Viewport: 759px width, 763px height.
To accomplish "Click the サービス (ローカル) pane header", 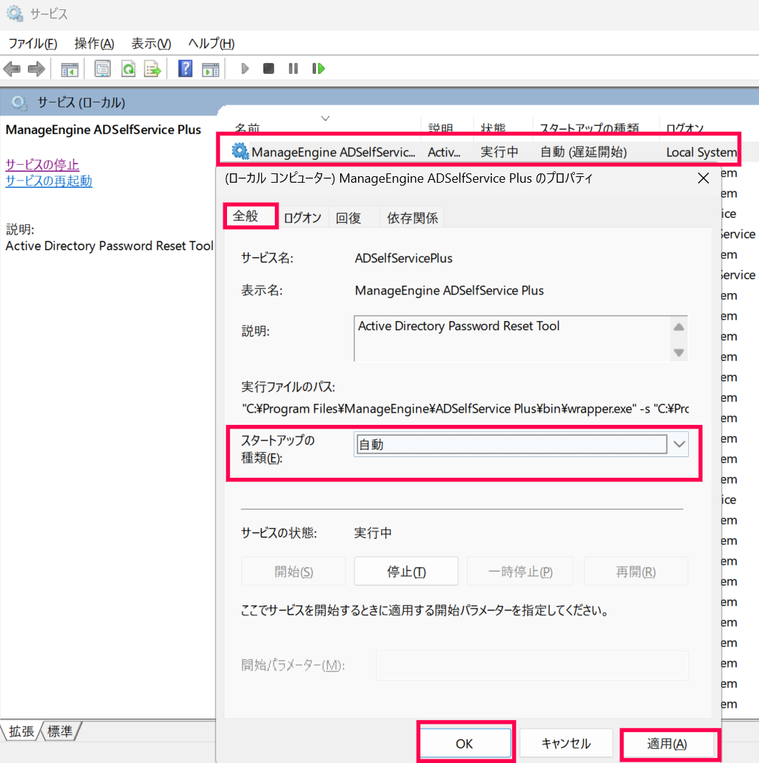I will (81, 102).
